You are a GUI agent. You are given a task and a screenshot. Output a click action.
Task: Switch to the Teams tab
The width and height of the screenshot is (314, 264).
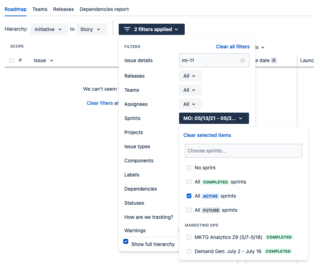tap(40, 9)
